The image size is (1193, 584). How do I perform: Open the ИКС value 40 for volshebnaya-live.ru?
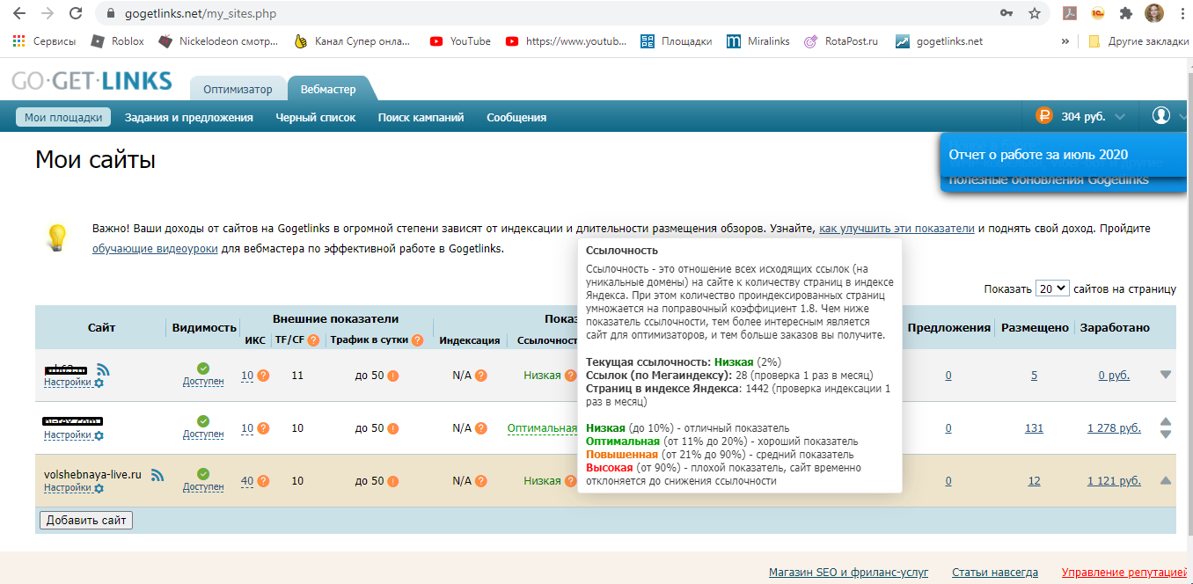(247, 481)
